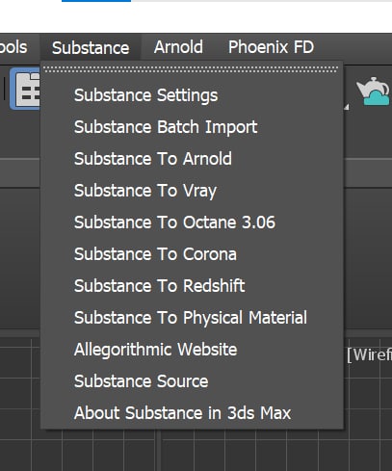Viewport: 392px width, 471px height.
Task: Open the Phoenix FD menu
Action: pyautogui.click(x=271, y=47)
